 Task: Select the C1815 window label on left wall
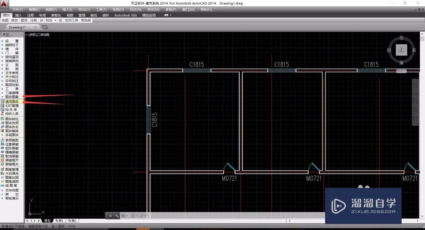(155, 119)
